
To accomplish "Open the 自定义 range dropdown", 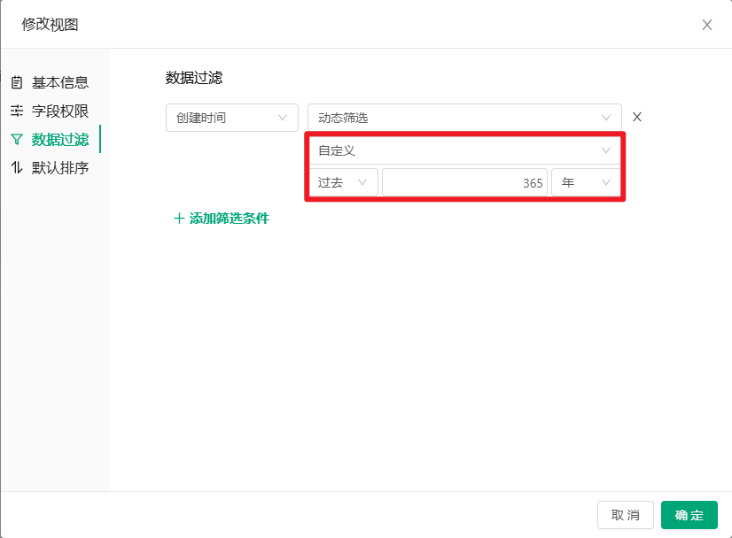I will tap(463, 150).
